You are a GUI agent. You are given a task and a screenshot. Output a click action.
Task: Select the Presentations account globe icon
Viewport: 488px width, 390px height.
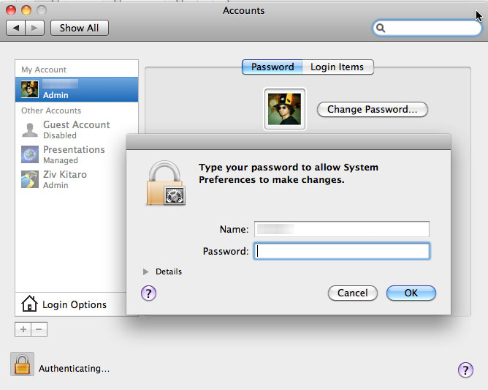30,154
